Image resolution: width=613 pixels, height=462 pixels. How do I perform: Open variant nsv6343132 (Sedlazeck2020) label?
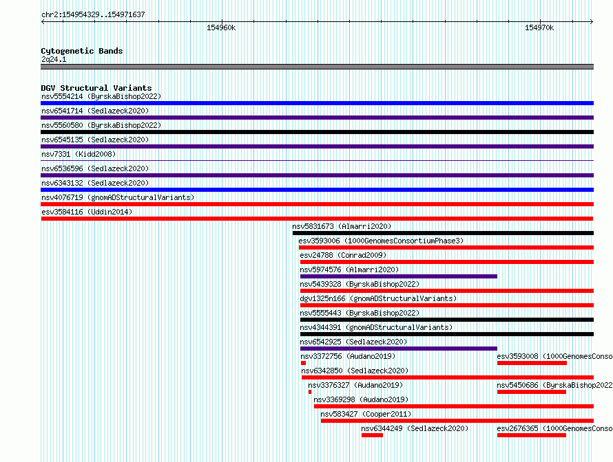click(x=95, y=183)
